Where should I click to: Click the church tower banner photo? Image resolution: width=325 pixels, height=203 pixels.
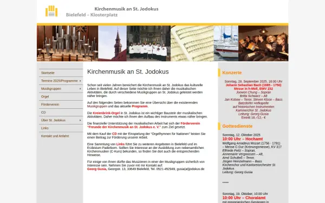[112, 43]
